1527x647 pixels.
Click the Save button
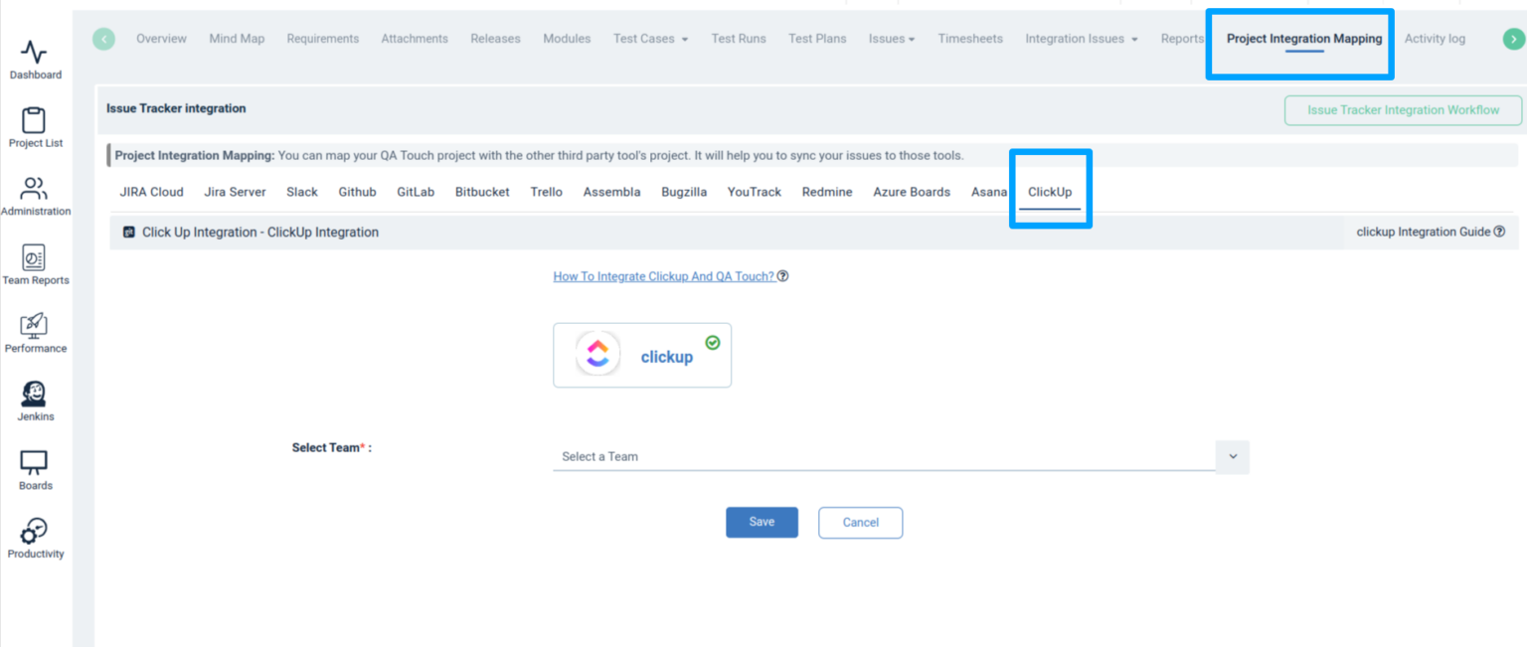pyautogui.click(x=762, y=522)
